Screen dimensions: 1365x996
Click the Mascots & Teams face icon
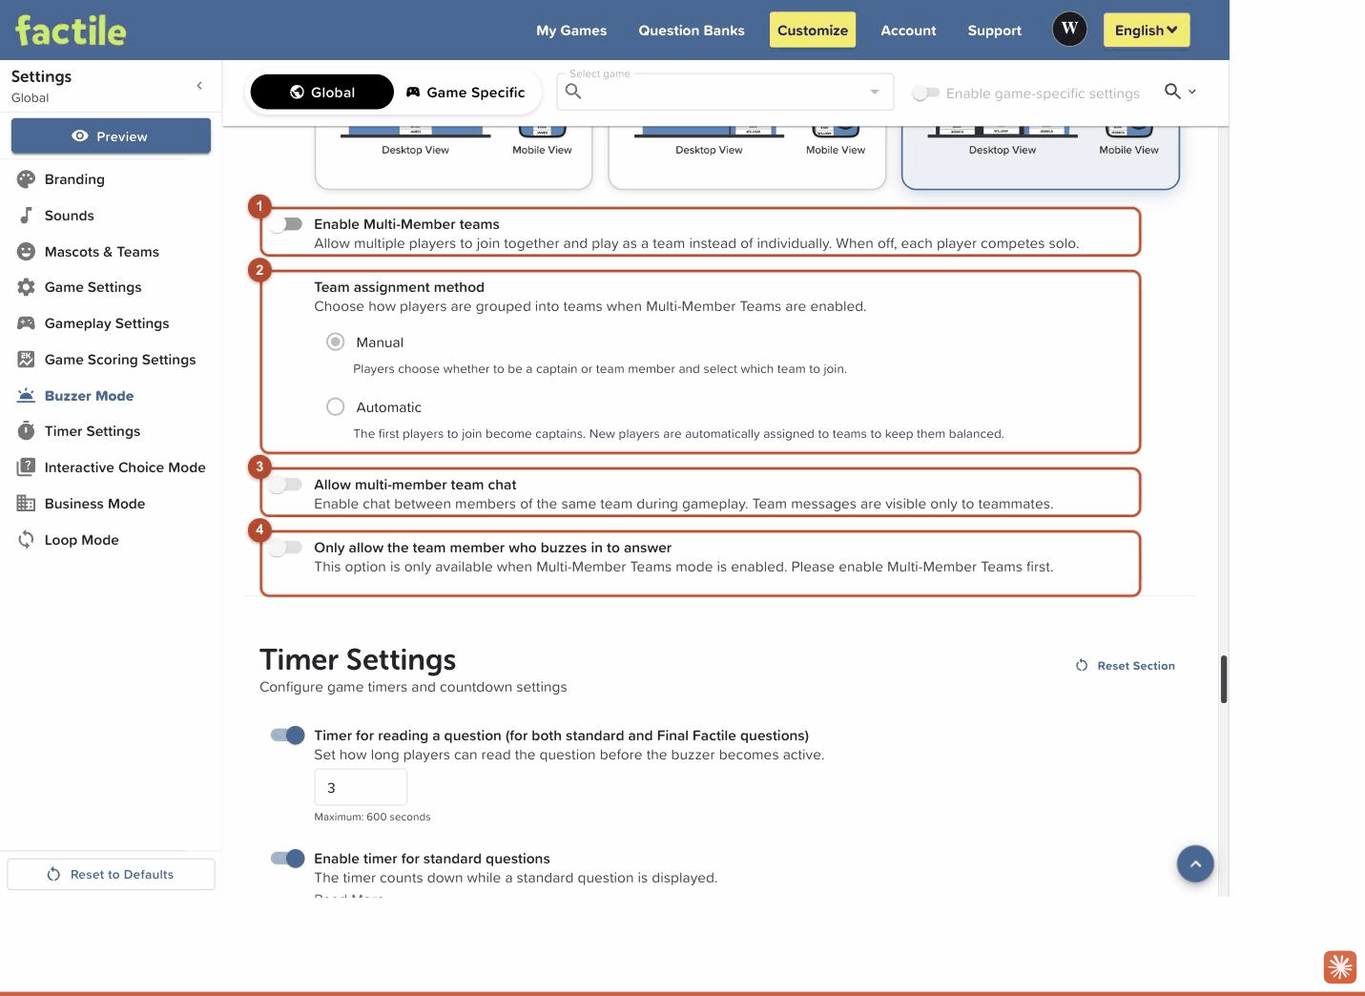coord(27,252)
